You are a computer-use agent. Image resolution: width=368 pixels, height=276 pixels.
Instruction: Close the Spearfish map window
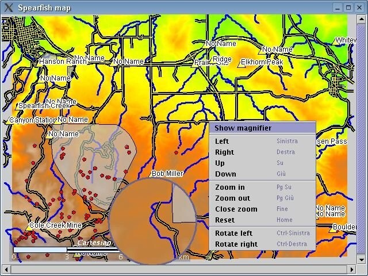click(359, 7)
